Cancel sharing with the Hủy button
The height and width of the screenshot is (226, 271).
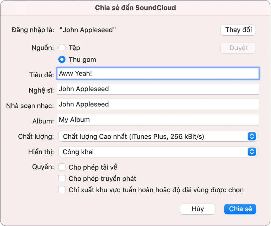pyautogui.click(x=197, y=209)
